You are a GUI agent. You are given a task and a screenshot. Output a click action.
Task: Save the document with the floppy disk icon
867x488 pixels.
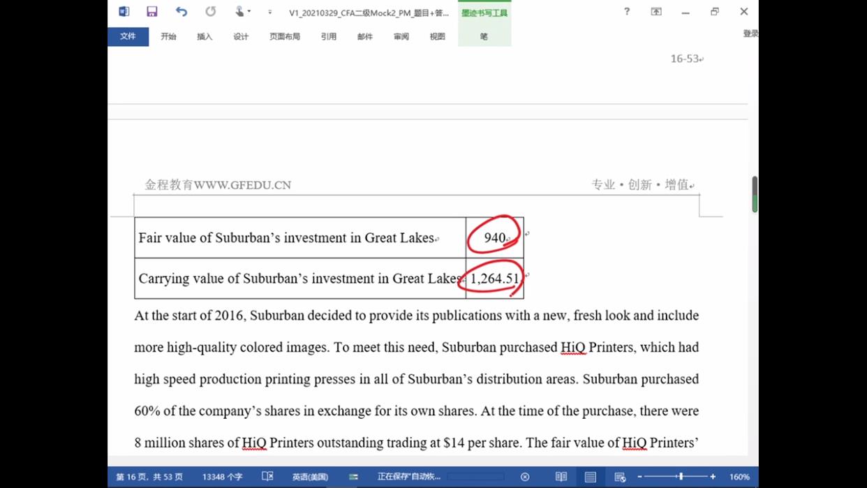pyautogui.click(x=151, y=12)
